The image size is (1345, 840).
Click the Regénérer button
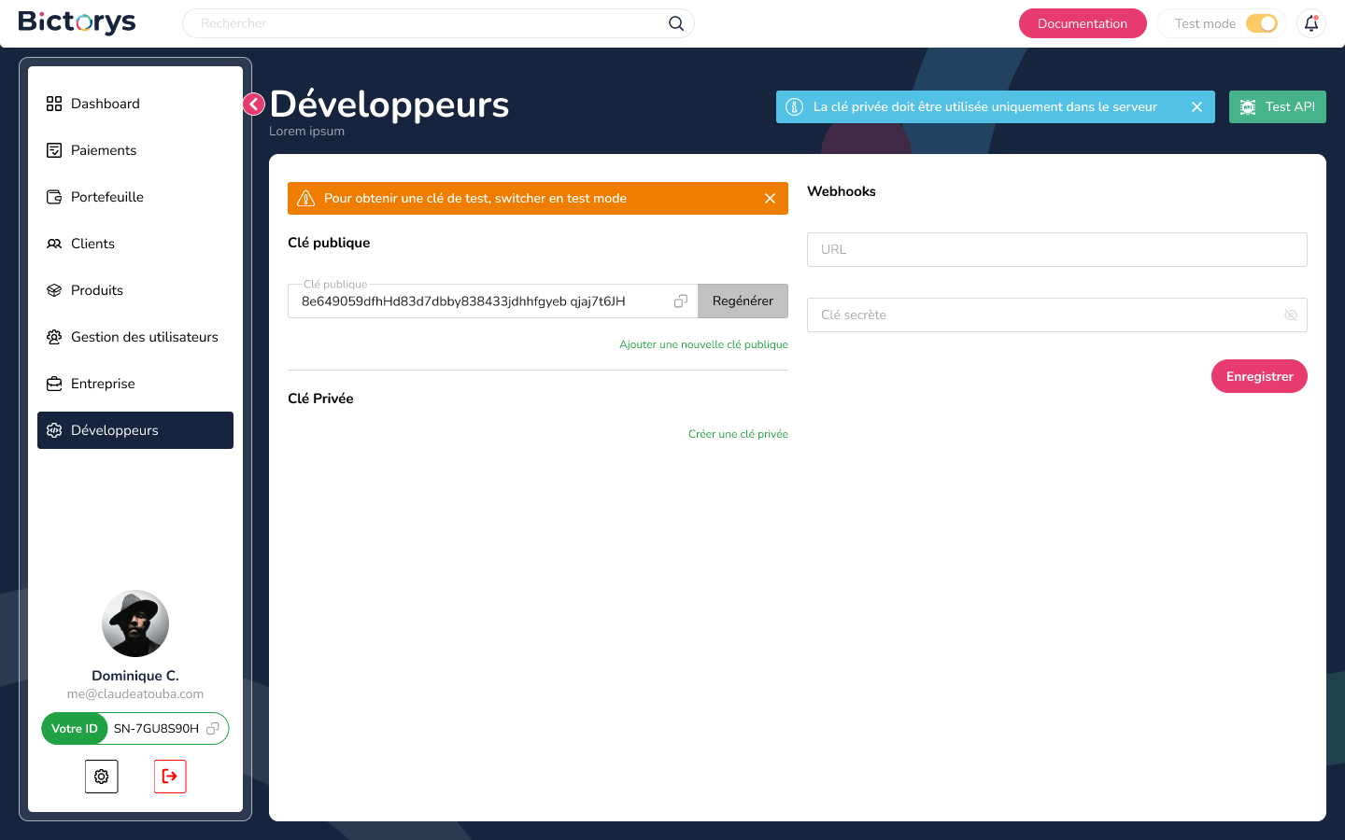click(743, 301)
